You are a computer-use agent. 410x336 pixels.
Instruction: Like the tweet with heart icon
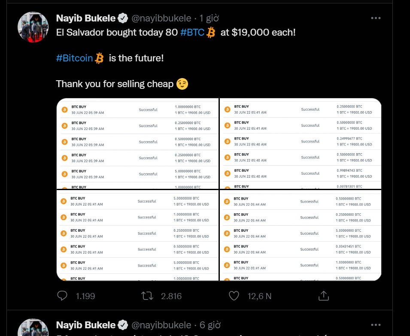(x=234, y=296)
